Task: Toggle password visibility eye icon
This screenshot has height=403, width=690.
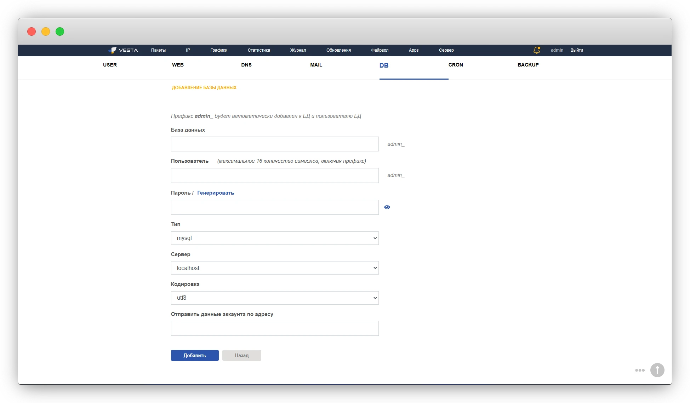Action: click(387, 207)
